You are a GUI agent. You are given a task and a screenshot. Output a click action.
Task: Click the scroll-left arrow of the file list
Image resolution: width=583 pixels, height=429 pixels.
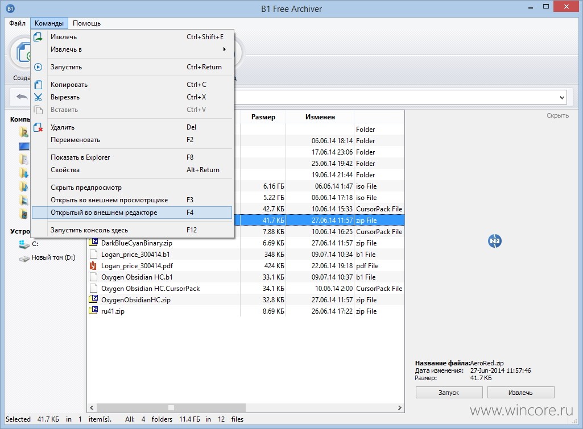[92, 407]
